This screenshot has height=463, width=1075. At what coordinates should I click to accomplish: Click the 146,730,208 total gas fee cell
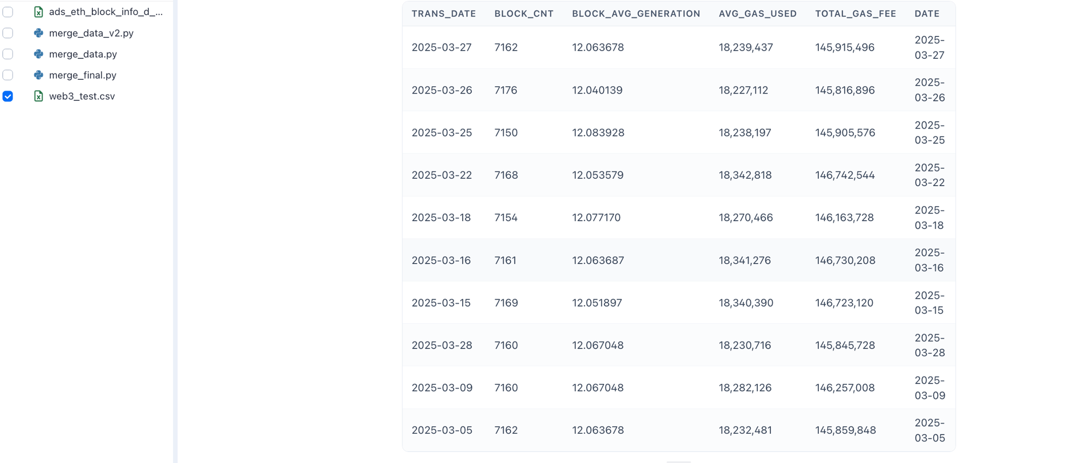(845, 260)
